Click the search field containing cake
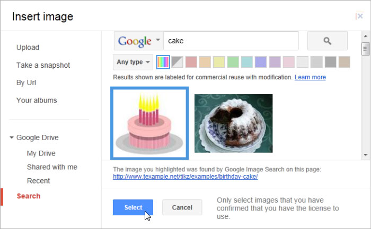The image size is (371, 229). tap(231, 41)
